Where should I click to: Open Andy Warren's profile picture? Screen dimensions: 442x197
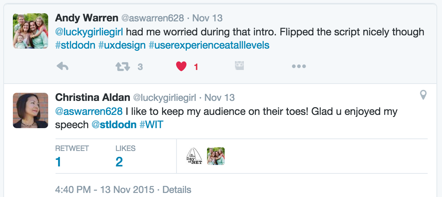point(31,31)
